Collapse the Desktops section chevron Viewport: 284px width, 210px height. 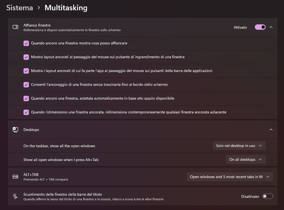271,130
